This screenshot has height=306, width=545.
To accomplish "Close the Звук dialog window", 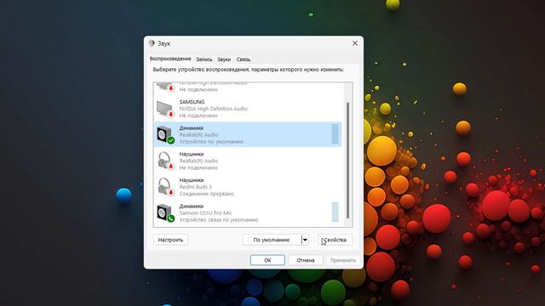I will coord(355,43).
